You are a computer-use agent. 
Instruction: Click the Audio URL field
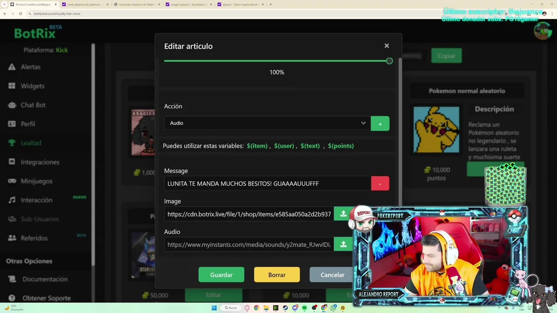pyautogui.click(x=249, y=244)
